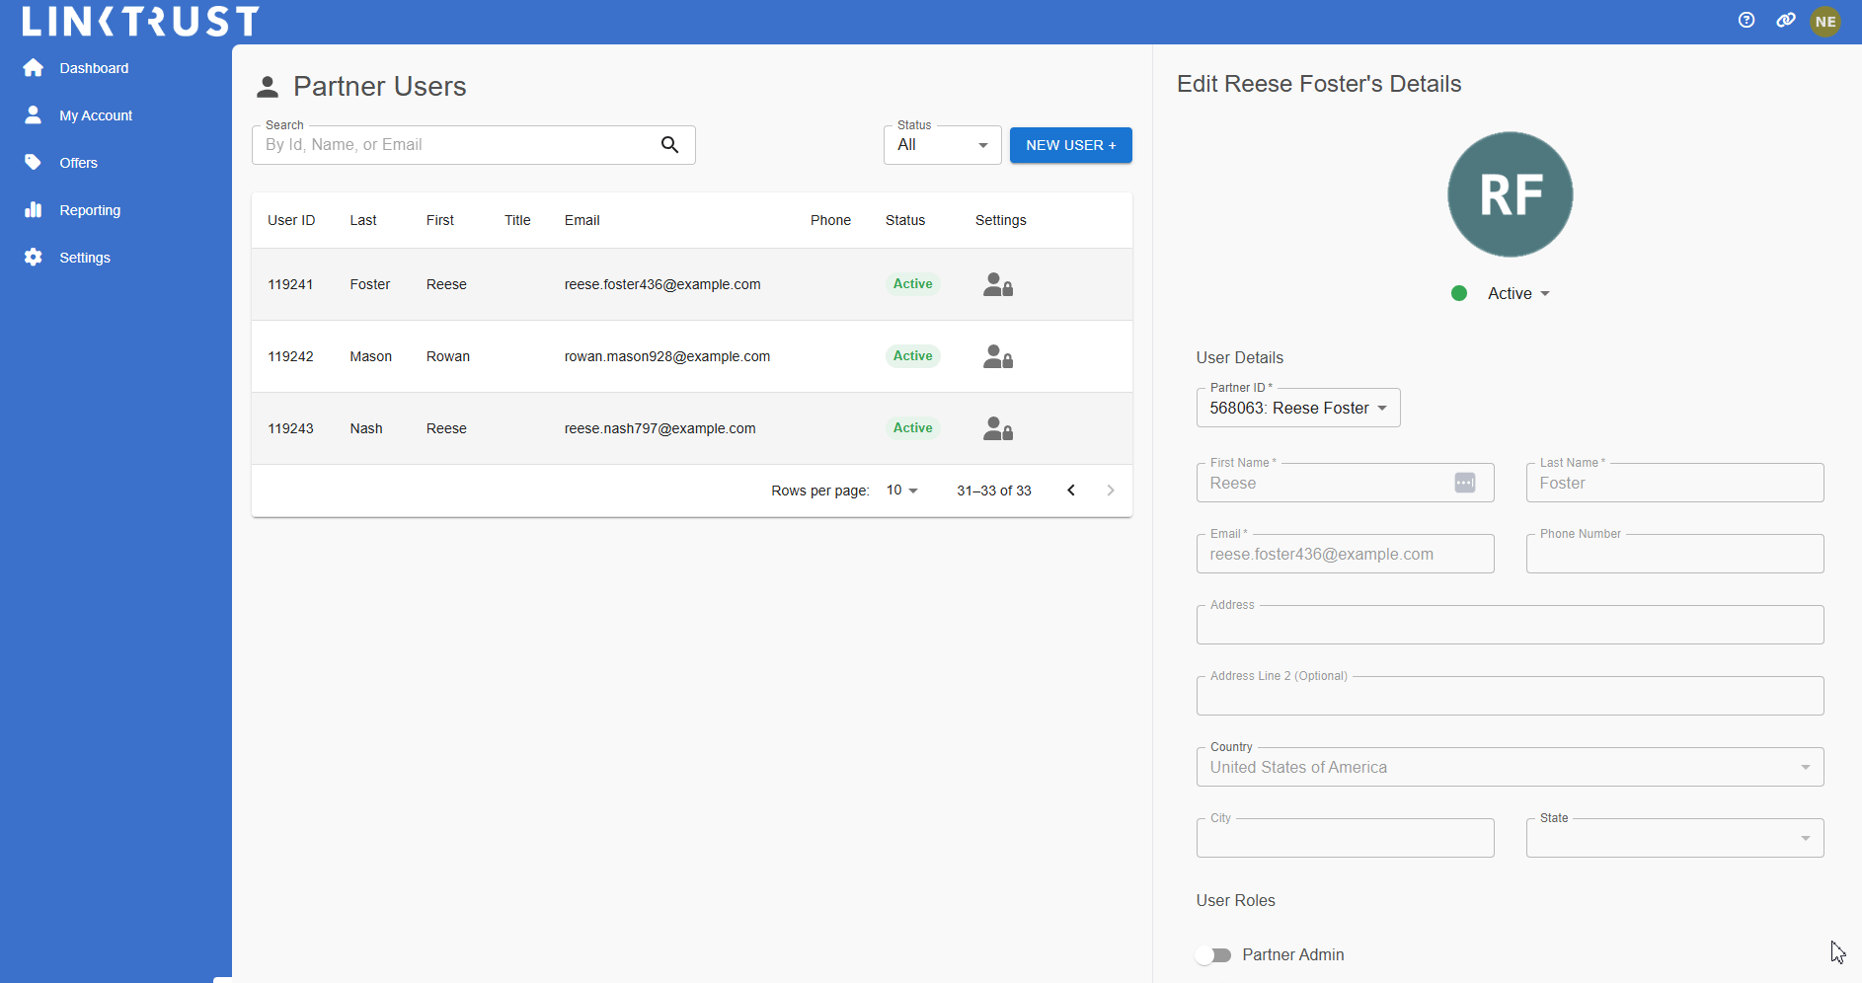Select the My Account person icon
Viewport: 1862px width, 983px height.
click(x=34, y=114)
